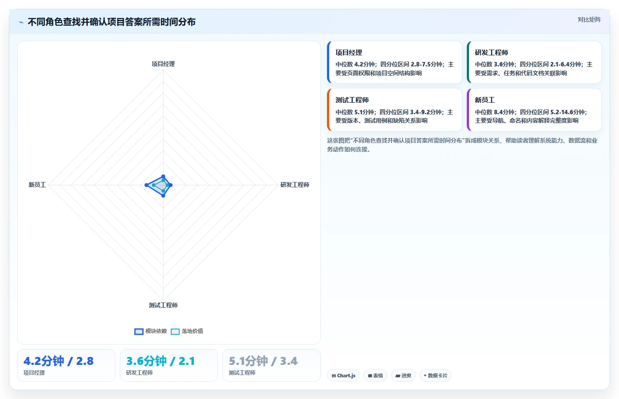
Task: Click the 研发工程师 radar axis label
Action: (295, 185)
